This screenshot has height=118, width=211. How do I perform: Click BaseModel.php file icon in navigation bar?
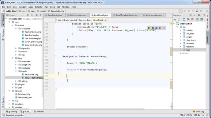49,11
